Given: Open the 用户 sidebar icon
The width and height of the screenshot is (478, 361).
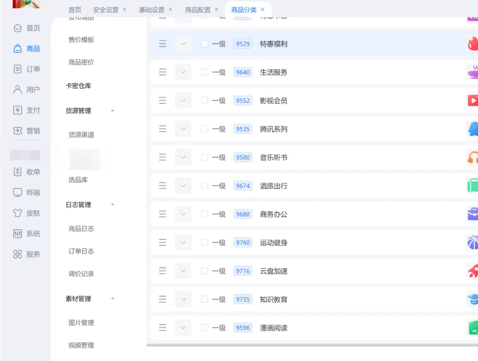Looking at the screenshot, I should click(17, 89).
